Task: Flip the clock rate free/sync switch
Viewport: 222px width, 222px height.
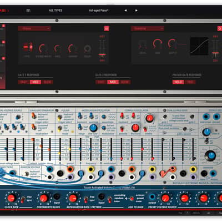Action: pos(23,199)
